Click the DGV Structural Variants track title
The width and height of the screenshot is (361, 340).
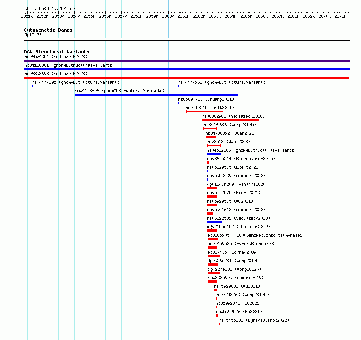tap(57, 52)
